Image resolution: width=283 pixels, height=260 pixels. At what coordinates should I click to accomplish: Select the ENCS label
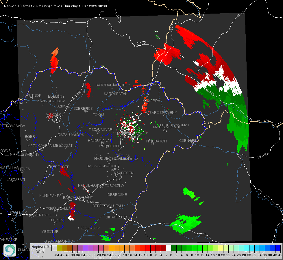click(82, 92)
